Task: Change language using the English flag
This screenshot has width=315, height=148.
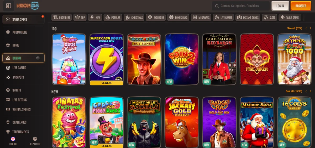Action: (x=13, y=139)
